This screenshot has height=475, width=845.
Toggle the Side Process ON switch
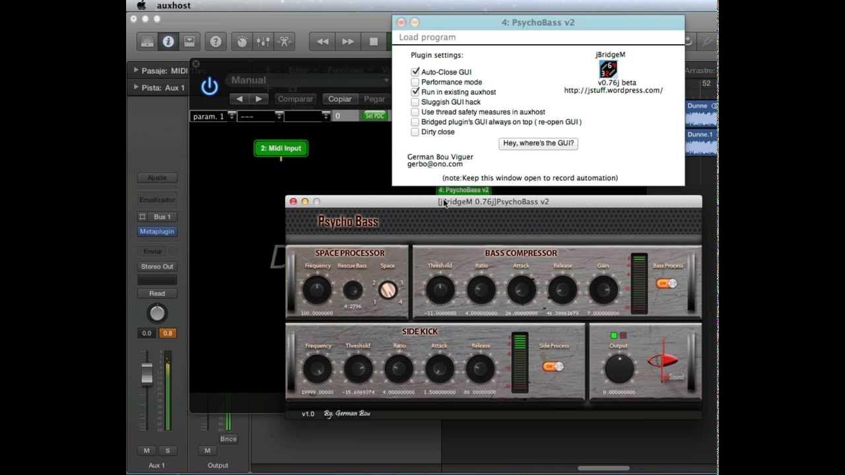pos(553,366)
